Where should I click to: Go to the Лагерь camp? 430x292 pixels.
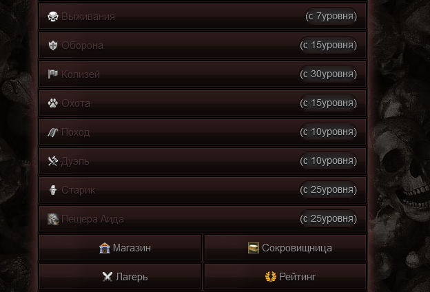point(120,277)
